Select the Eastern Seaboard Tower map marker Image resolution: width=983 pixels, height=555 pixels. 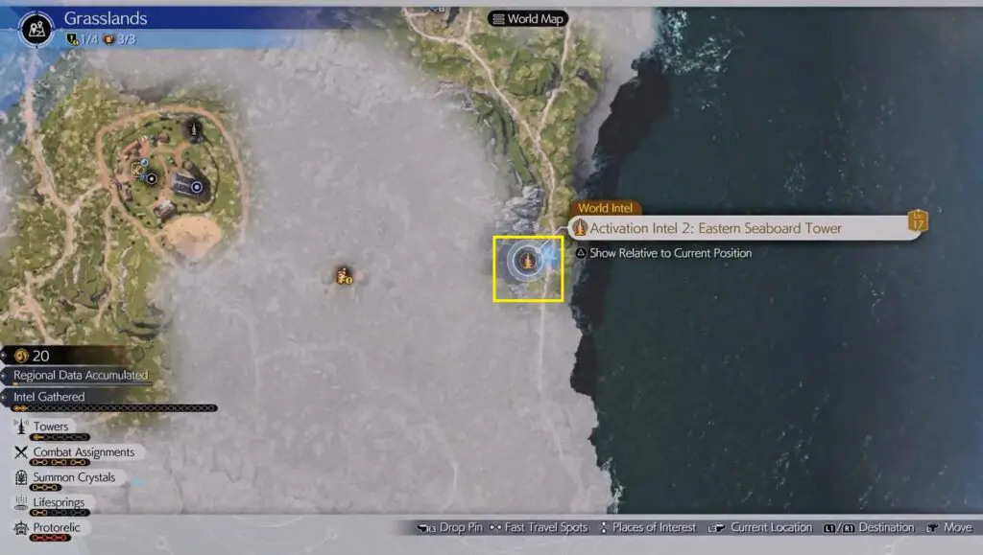(x=527, y=260)
